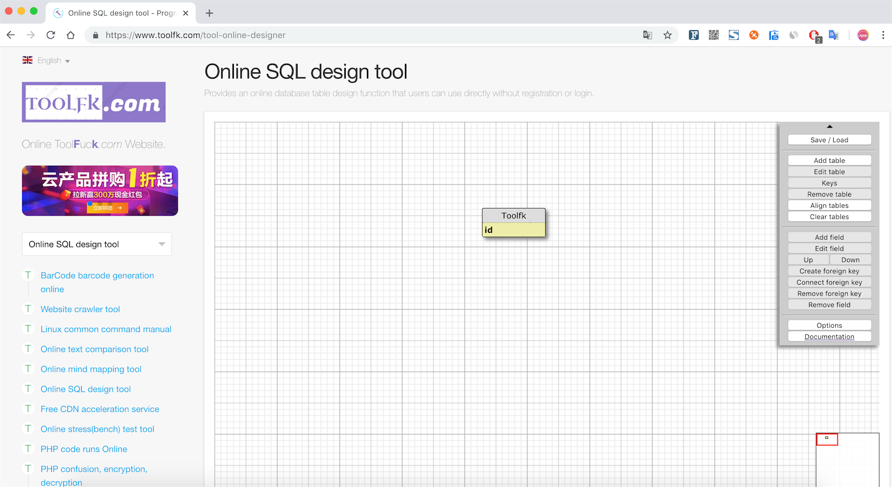Click the orange circular extension icon
Viewport: 892px width, 487px height.
[x=753, y=35]
